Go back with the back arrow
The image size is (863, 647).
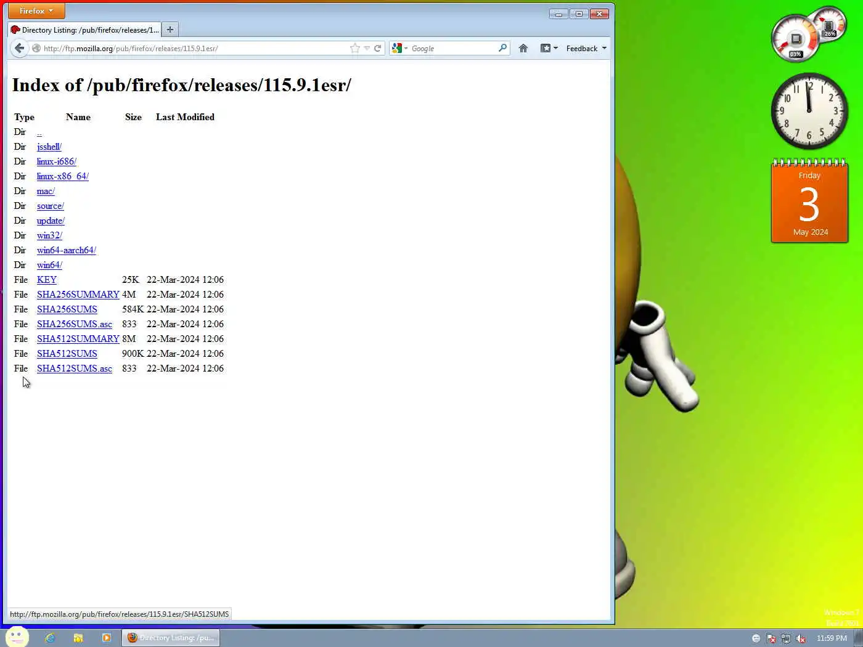pyautogui.click(x=20, y=48)
